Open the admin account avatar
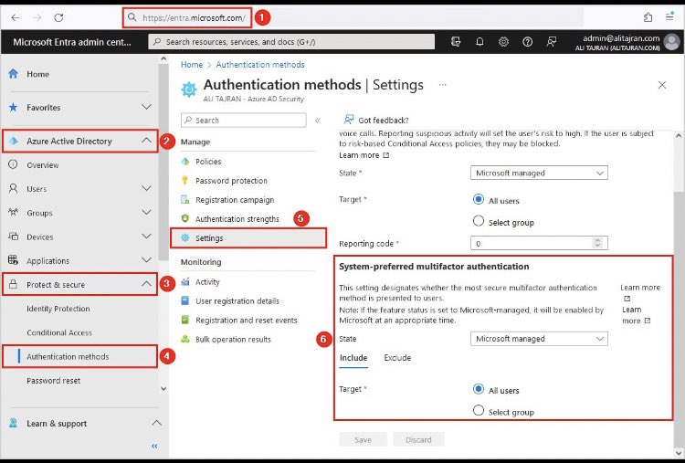685x463 pixels. 671,42
